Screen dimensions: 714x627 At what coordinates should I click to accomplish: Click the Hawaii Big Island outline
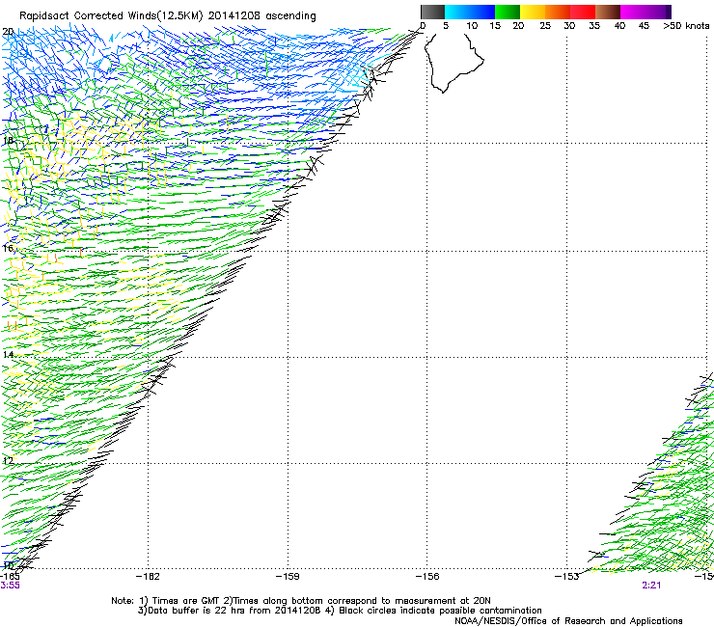click(453, 62)
